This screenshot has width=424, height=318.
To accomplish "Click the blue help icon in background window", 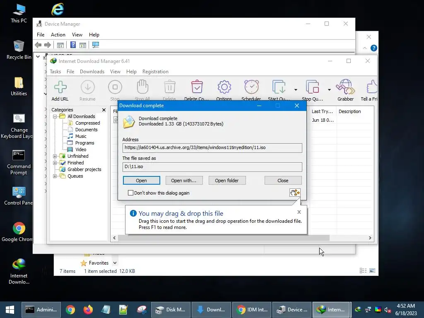I will [374, 48].
